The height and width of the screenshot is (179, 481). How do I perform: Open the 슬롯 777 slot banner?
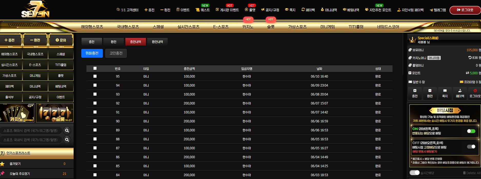[x=55, y=113]
